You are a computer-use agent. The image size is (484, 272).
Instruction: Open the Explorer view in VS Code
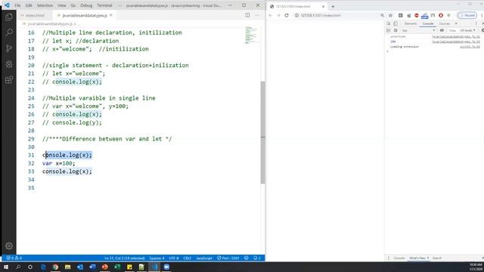point(9,17)
